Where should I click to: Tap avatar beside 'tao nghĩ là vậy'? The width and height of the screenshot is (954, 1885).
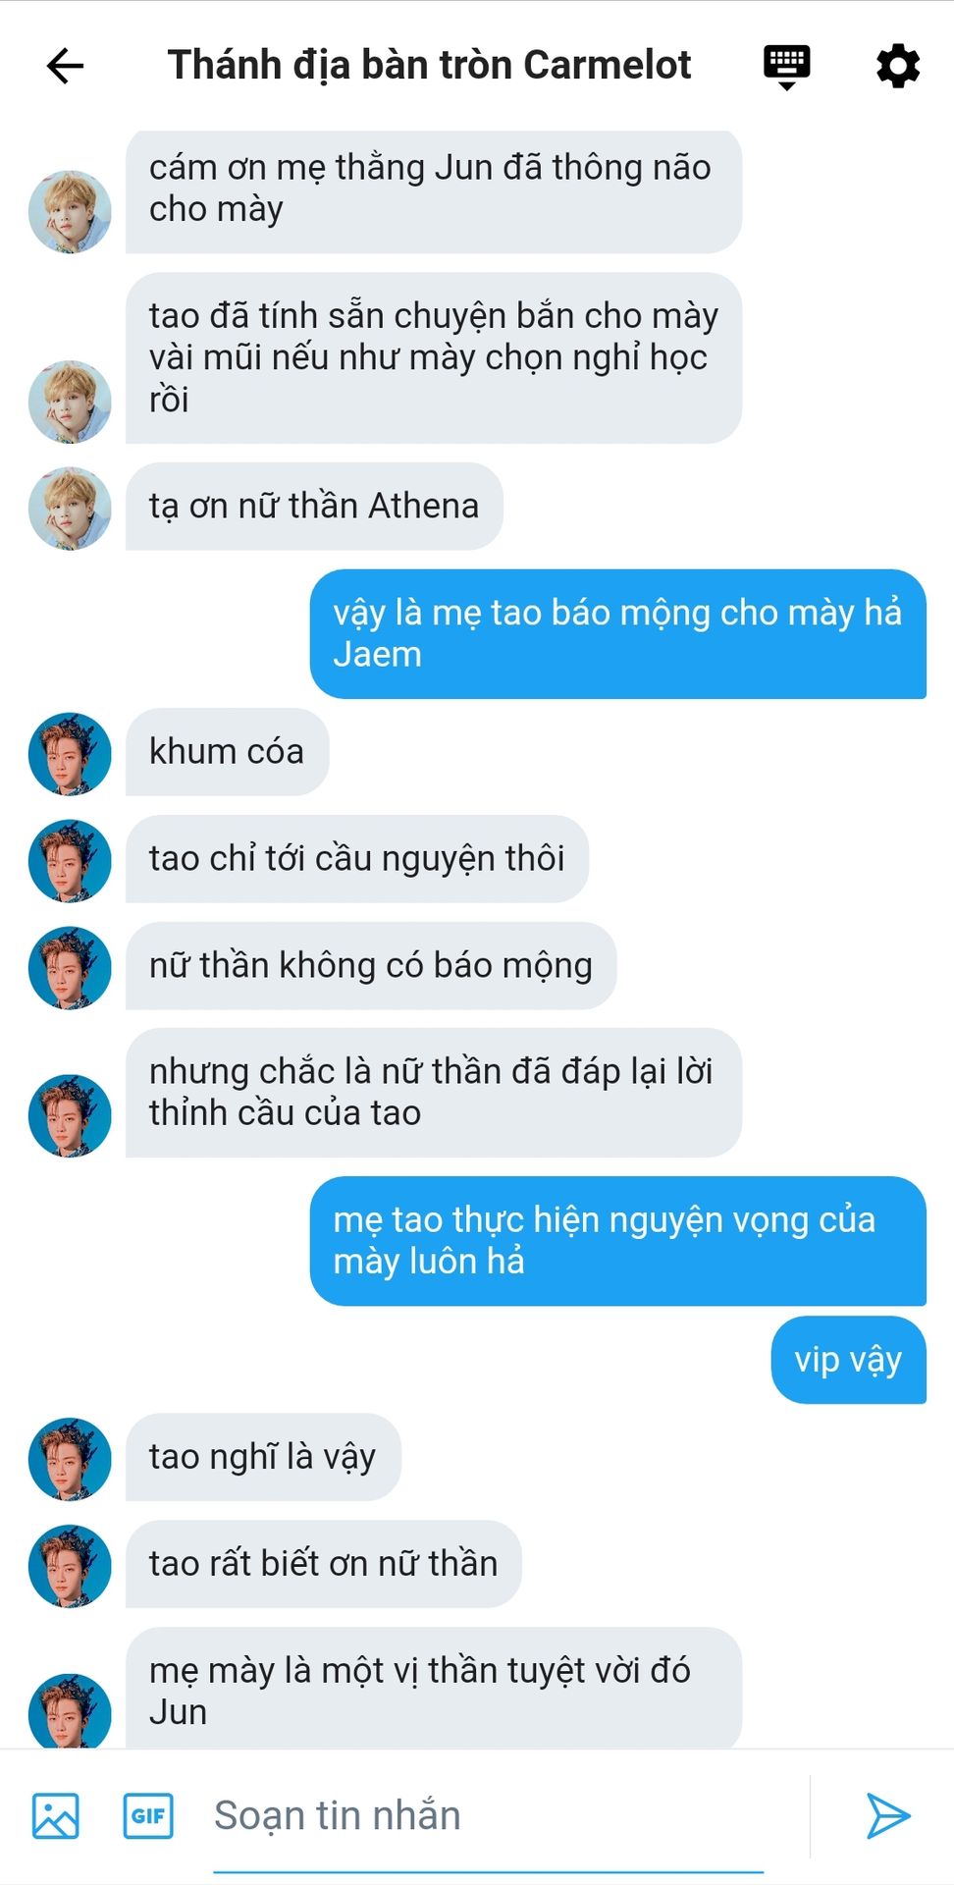point(70,1458)
